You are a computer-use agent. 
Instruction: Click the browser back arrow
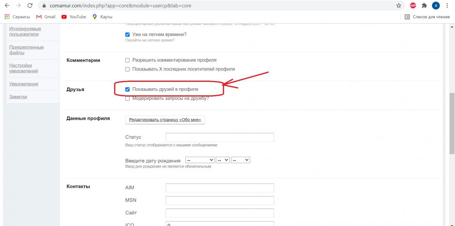click(7, 6)
